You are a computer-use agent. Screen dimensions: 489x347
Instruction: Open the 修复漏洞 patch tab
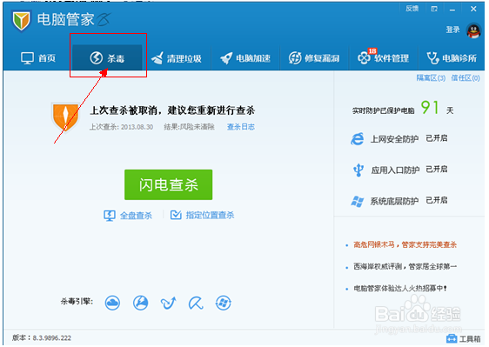coord(314,58)
